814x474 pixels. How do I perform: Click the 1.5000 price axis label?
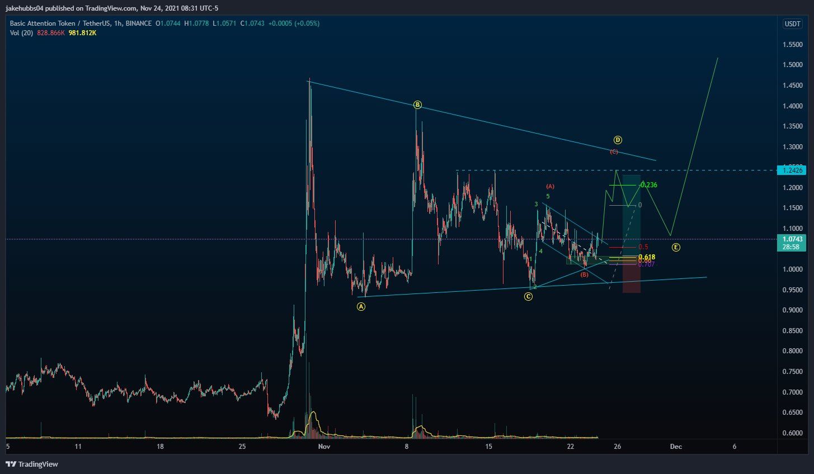(792, 65)
